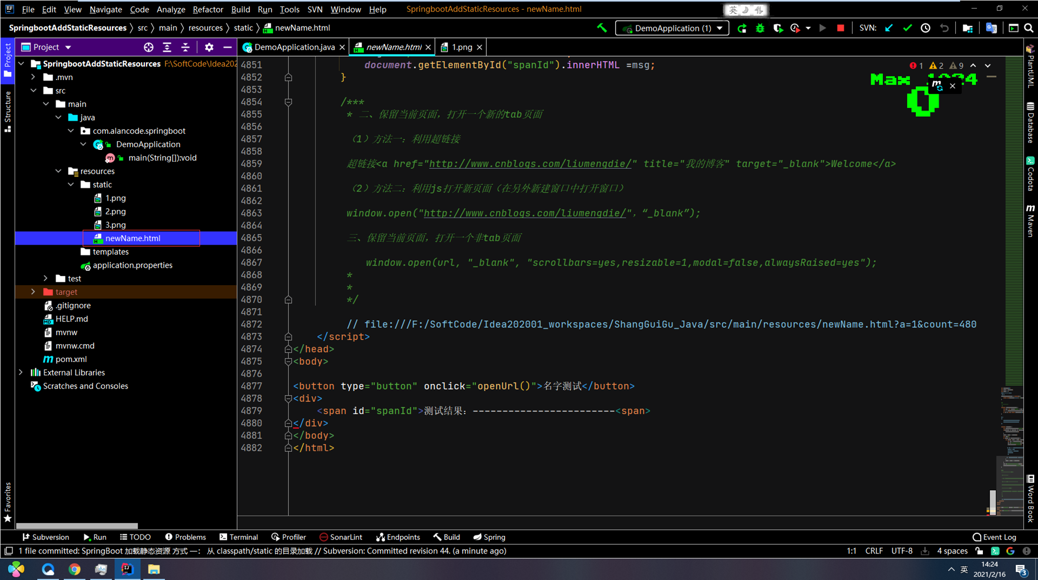Expand the .mvn folder
The image size is (1038, 580).
pyautogui.click(x=34, y=77)
